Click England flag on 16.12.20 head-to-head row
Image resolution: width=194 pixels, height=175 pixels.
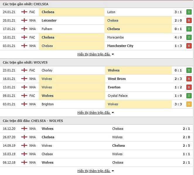pyautogui.click(x=24, y=129)
